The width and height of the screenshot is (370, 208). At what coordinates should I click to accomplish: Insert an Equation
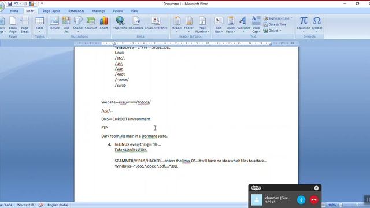point(304,25)
